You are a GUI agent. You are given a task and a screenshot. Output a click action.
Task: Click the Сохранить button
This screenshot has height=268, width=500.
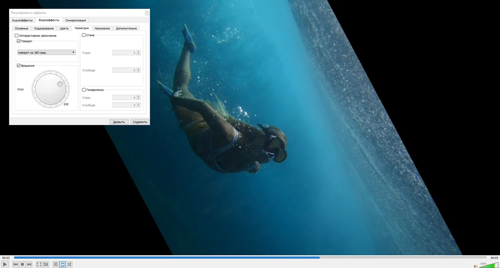[140, 122]
